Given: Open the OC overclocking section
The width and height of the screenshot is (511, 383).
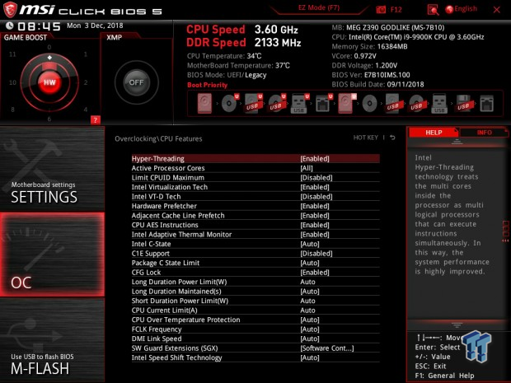Looking at the screenshot, I should tap(52, 255).
